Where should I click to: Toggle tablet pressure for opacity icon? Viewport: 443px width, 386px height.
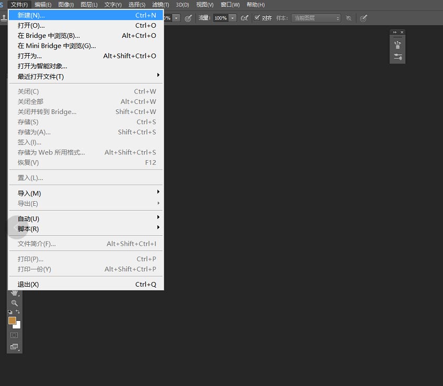coord(188,18)
